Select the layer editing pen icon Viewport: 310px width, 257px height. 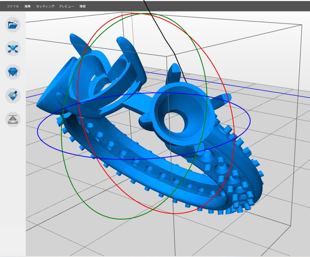click(13, 96)
